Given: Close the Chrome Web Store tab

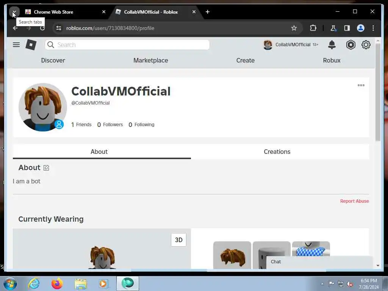Looking at the screenshot, I should coord(104,12).
